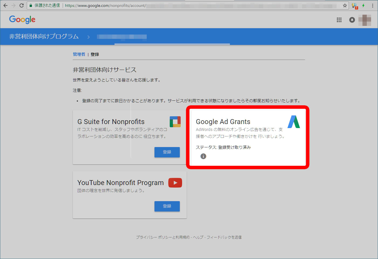Click the blurred organization name in header
This screenshot has width=378, height=259.
coord(122,37)
